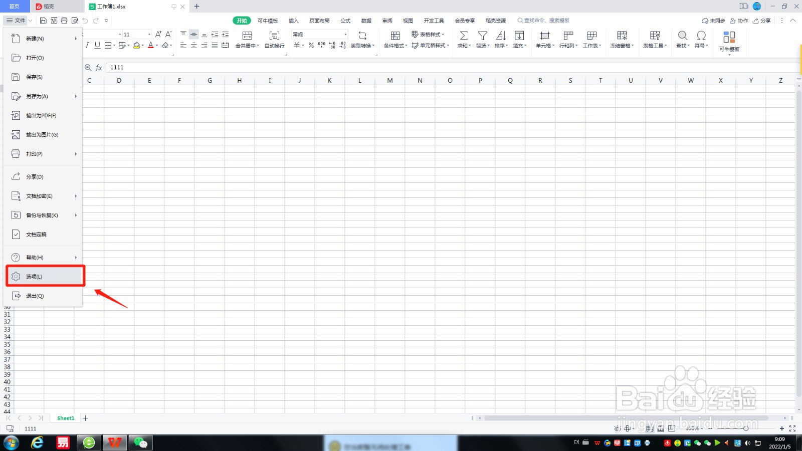Select 输出为图片(G) entry
The width and height of the screenshot is (802, 451).
coord(43,135)
